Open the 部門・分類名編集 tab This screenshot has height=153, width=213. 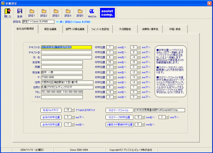pos(75,29)
